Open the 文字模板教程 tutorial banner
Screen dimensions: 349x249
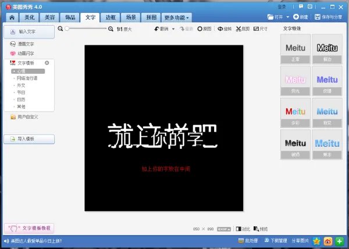[x=29, y=228]
